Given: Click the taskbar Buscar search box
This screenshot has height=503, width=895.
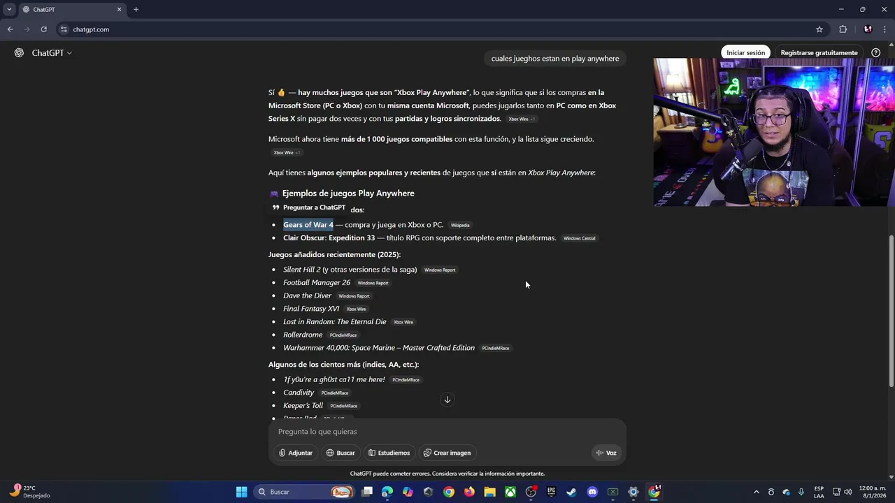Looking at the screenshot, I should point(303,492).
